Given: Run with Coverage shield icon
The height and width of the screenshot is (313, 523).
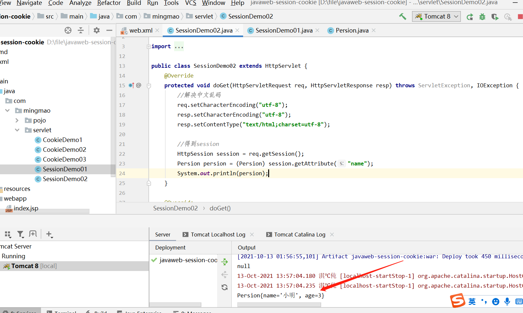Looking at the screenshot, I should pos(495,17).
